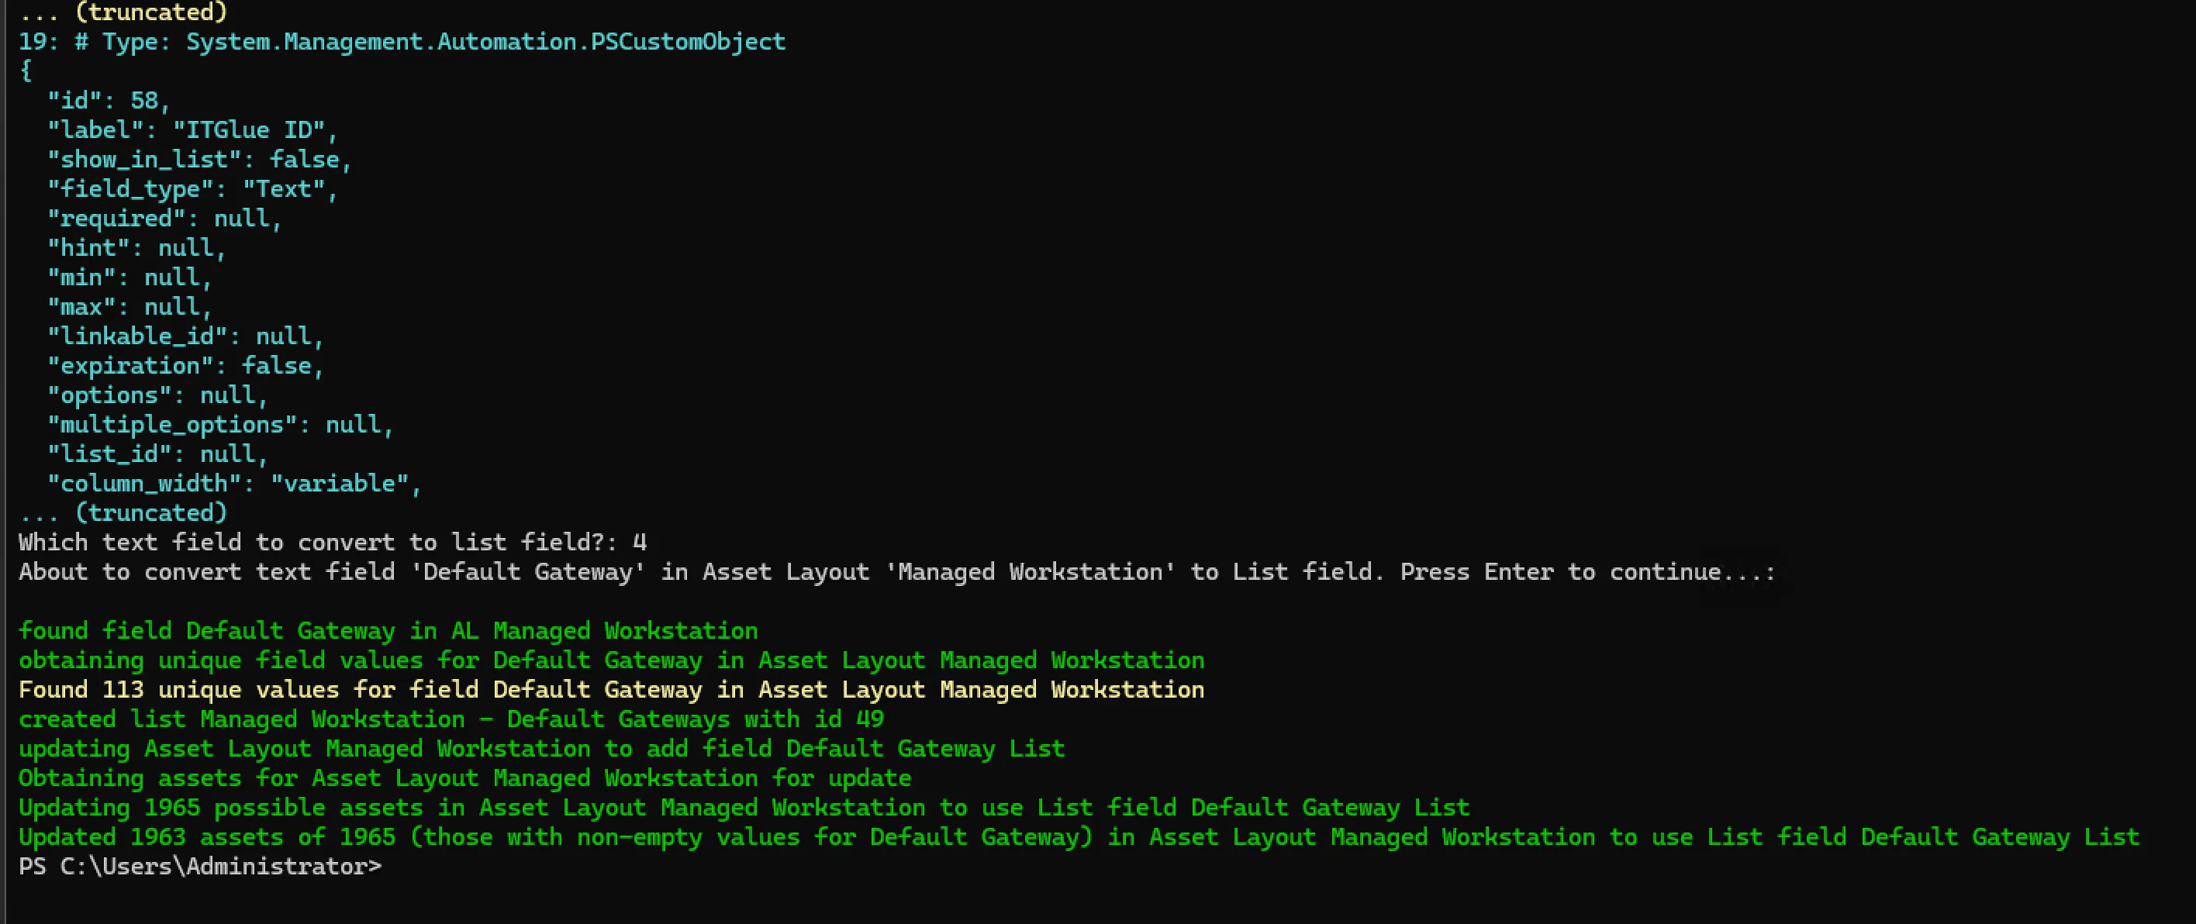The image size is (2196, 924).
Task: Click the 'created list' with id 49 line
Action: (451, 719)
